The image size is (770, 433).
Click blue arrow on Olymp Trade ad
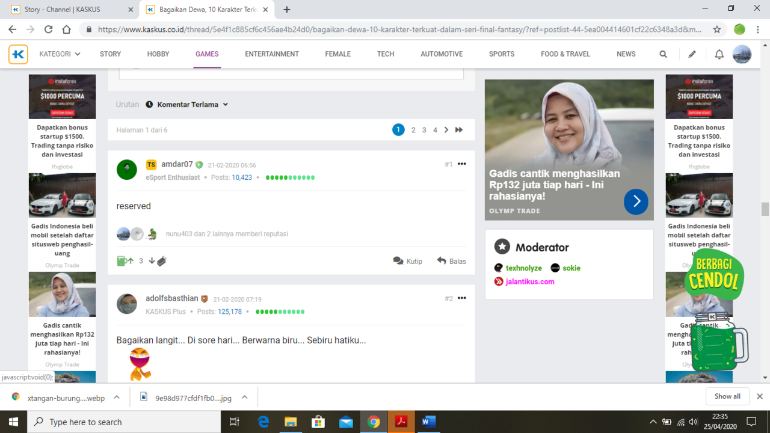(636, 201)
